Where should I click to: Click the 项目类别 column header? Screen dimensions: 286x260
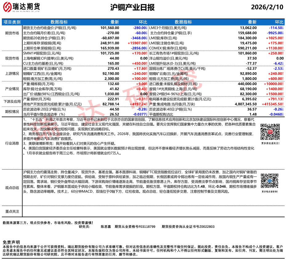12,22
